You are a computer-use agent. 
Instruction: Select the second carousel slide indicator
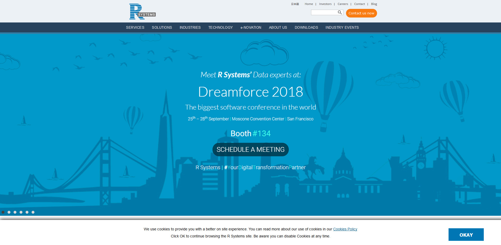(9, 212)
